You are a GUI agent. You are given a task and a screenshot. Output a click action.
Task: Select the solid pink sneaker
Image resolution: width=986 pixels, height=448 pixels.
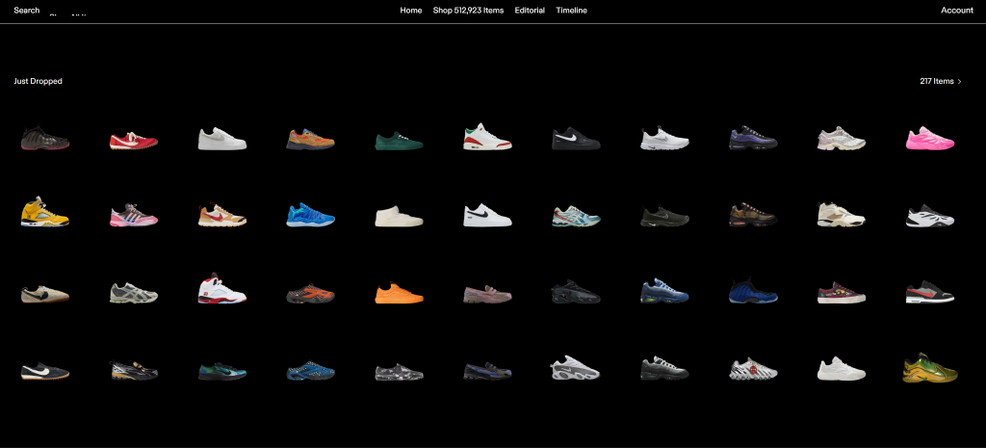click(929, 141)
